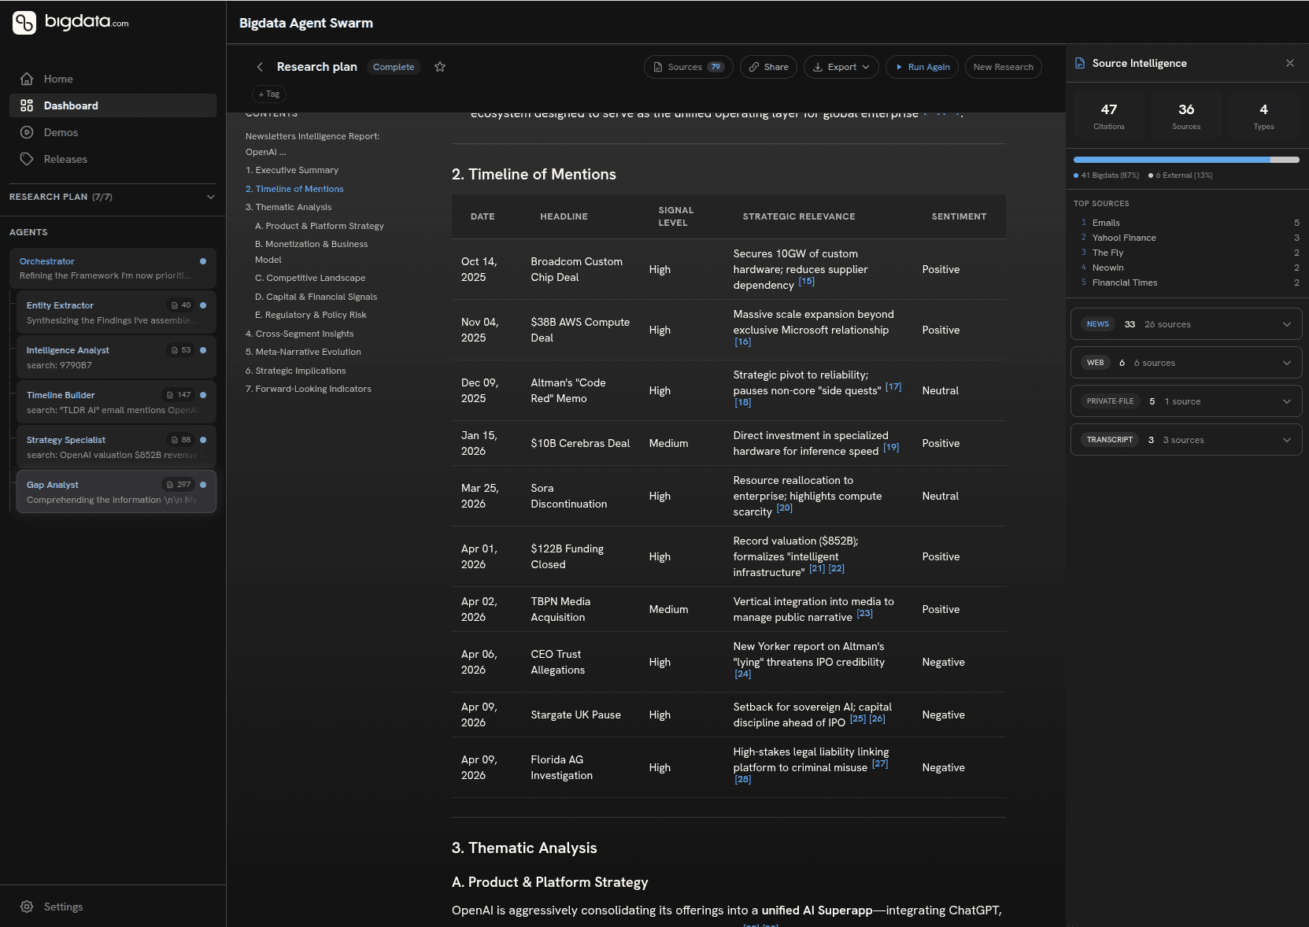Select the Entity Extractor agent card

point(116,312)
